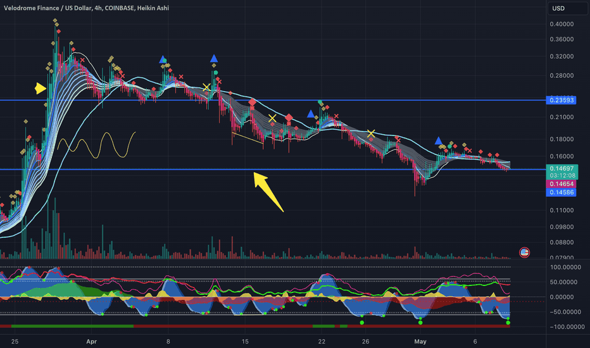
Task: Click the 26 date label on the time axis
Action: click(x=366, y=342)
